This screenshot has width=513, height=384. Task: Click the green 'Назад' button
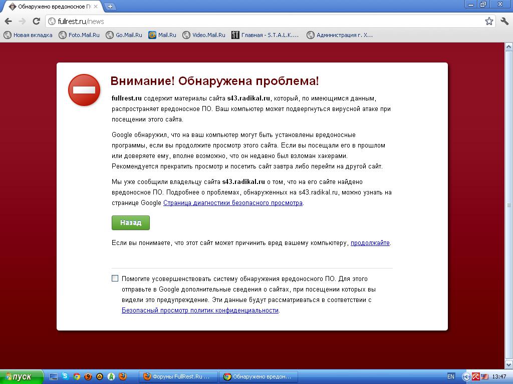(131, 222)
